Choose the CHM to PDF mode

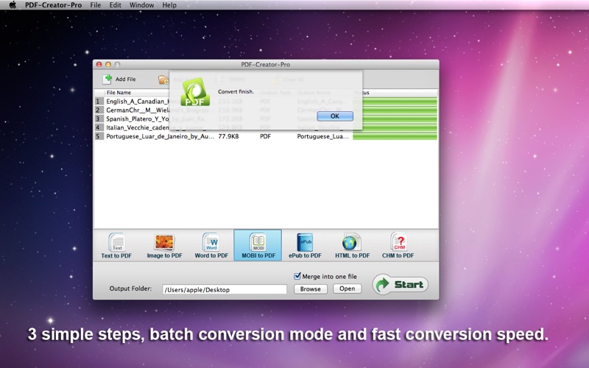pos(398,246)
